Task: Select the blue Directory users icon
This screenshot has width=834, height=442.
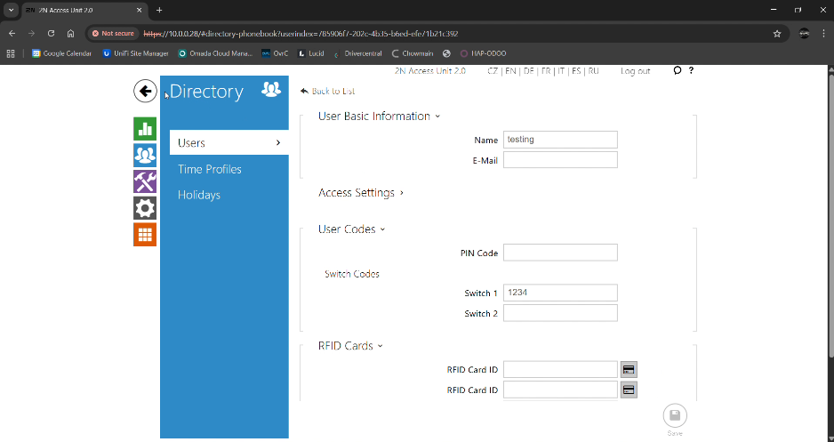Action: tap(145, 156)
